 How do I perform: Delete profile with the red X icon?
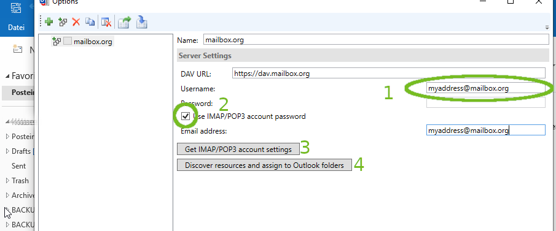coord(76,22)
